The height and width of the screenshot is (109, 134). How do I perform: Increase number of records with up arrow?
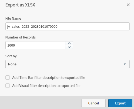point(69,43)
